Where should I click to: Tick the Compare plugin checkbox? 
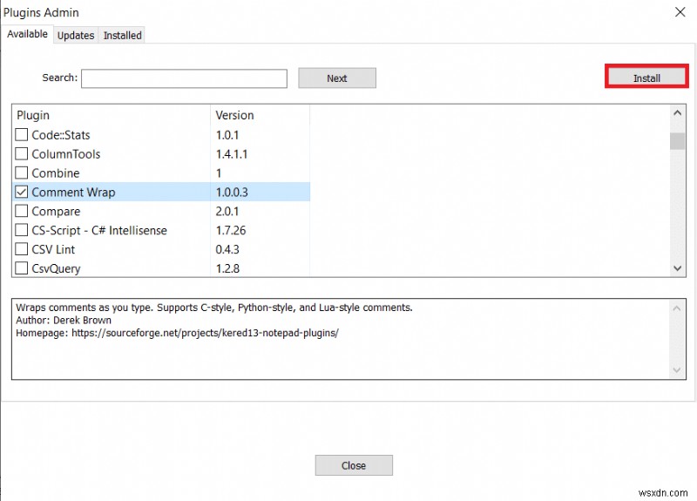click(x=21, y=211)
